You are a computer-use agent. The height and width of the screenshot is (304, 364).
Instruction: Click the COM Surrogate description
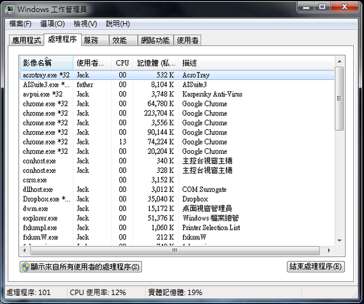coord(204,189)
